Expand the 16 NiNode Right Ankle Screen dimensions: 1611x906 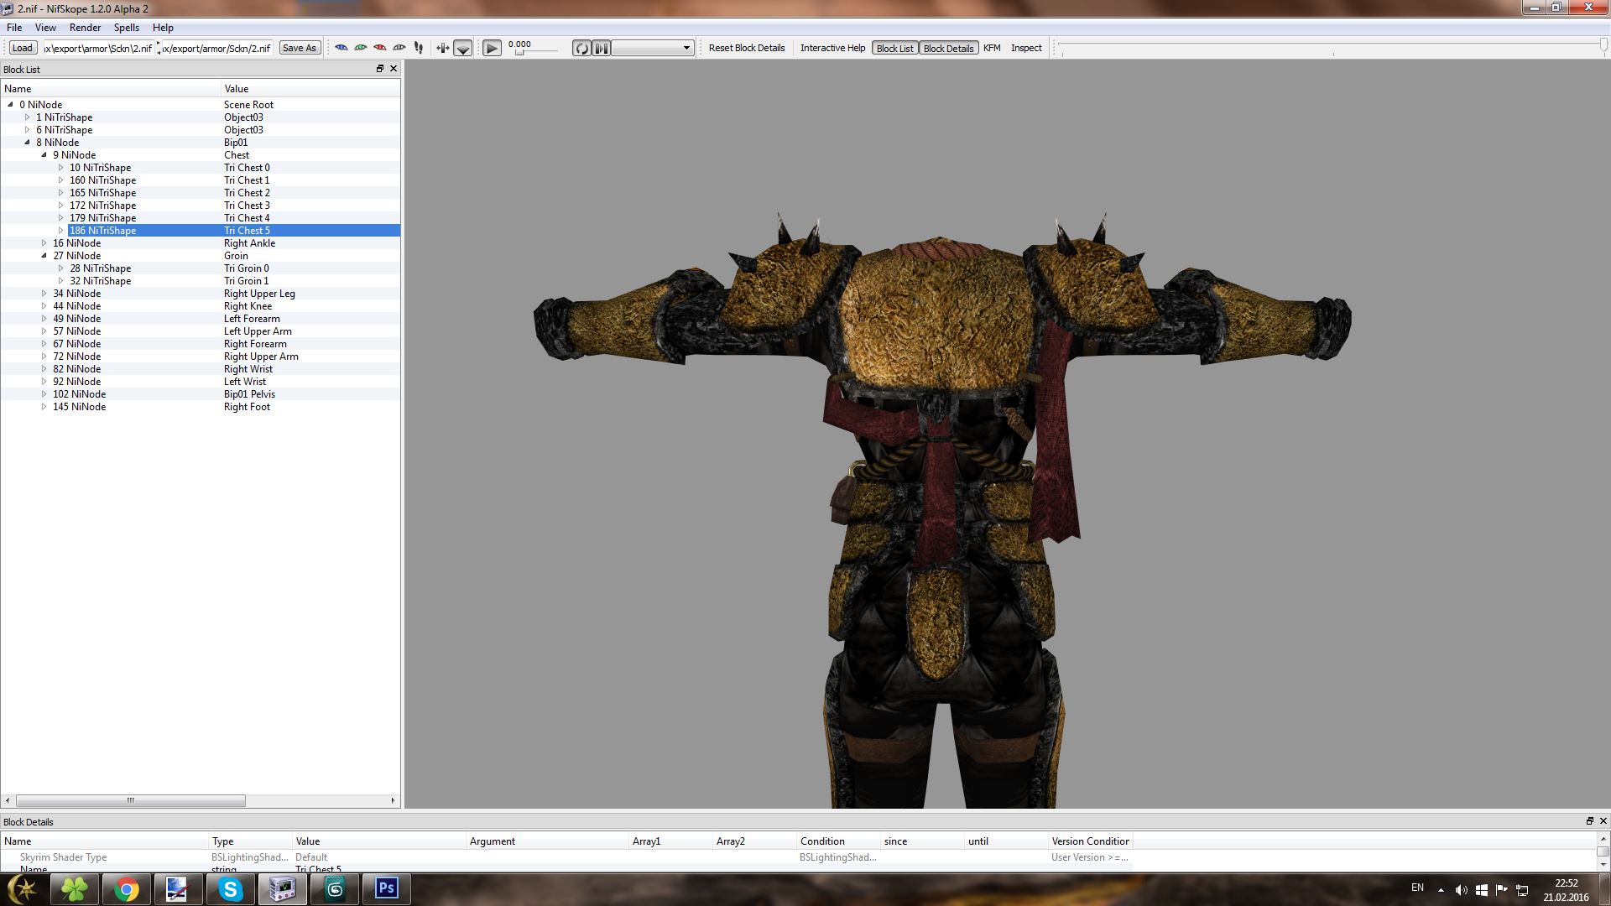(44, 243)
